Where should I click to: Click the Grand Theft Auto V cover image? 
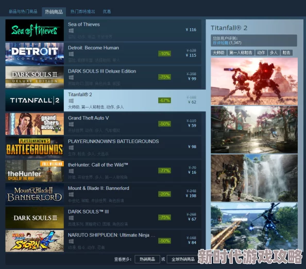pyautogui.click(x=35, y=123)
